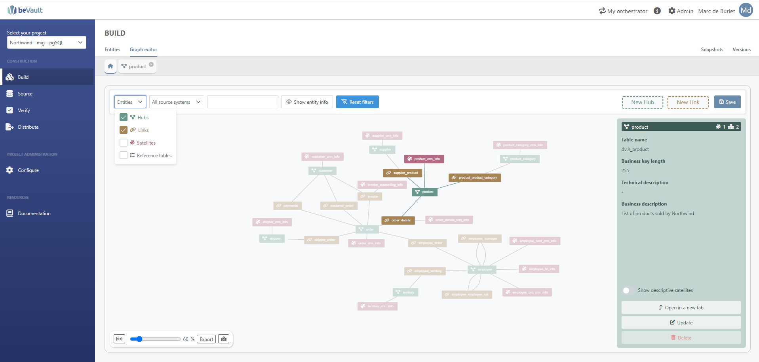759x362 pixels.
Task: Switch to the Entities tab
Action: click(112, 50)
